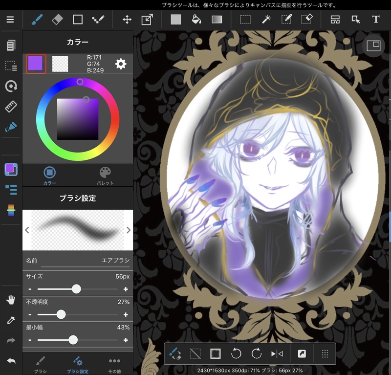
Task: Increase brush size with plus button
Action: [126, 289]
